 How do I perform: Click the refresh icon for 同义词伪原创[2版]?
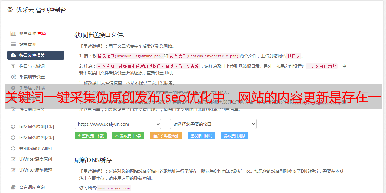[13, 138]
